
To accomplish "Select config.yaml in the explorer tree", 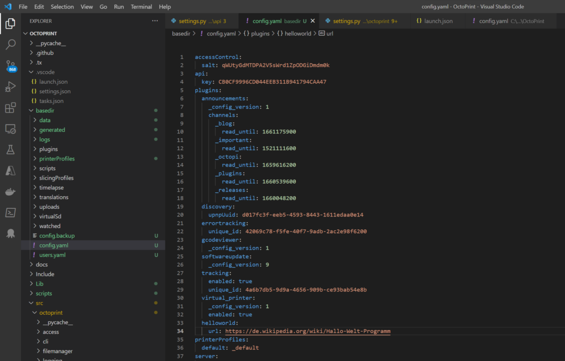I will [x=54, y=245].
